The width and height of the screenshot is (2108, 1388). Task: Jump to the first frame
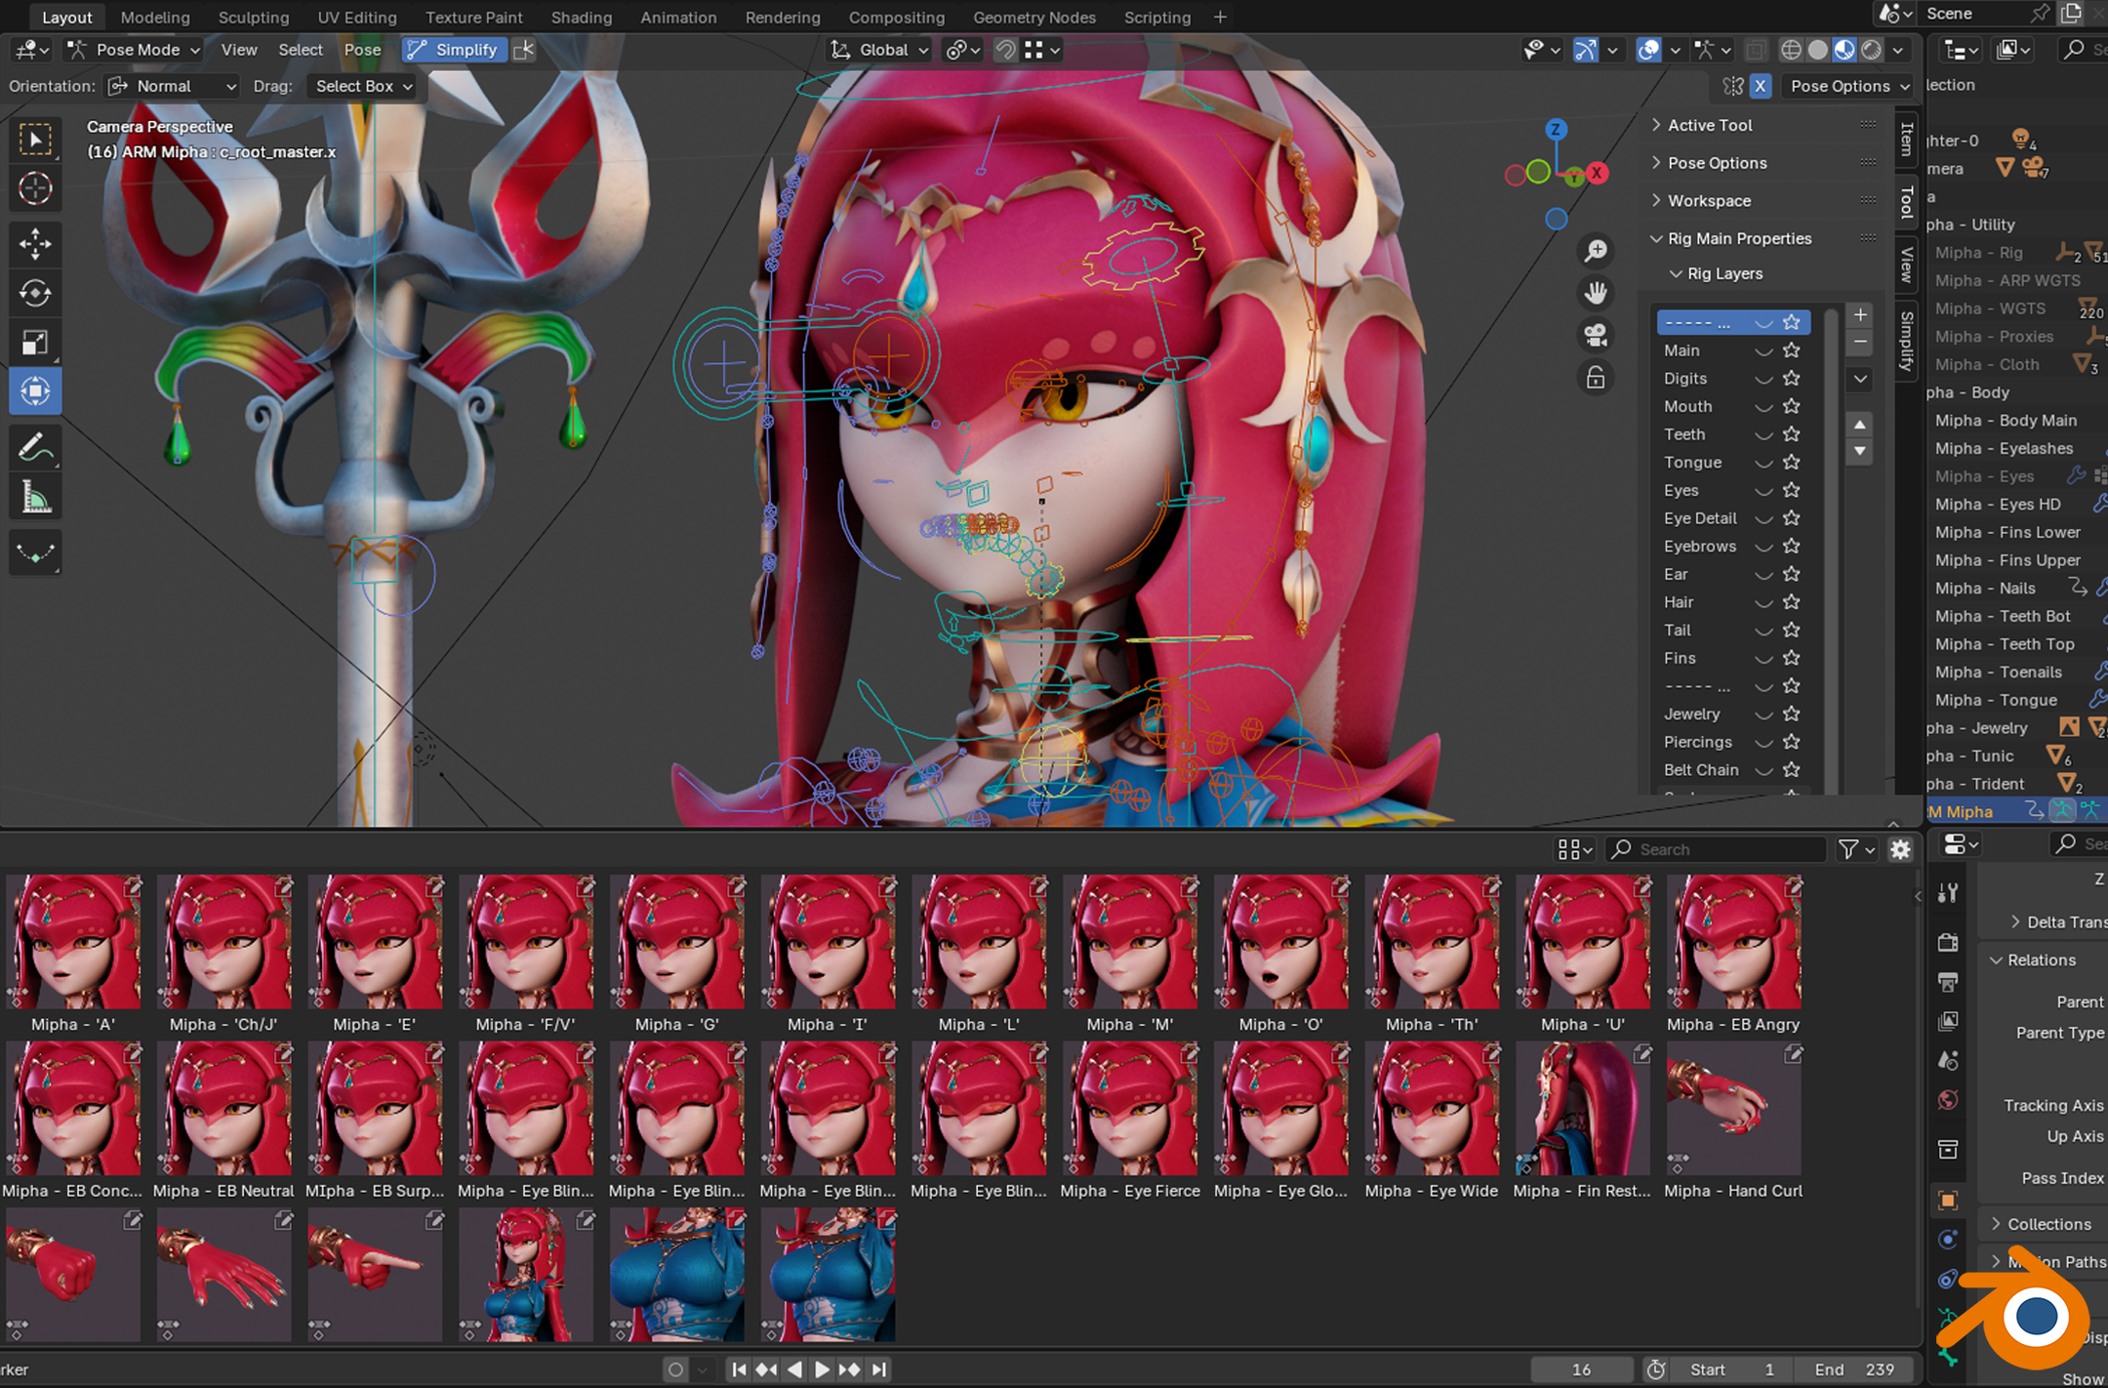tap(739, 1369)
